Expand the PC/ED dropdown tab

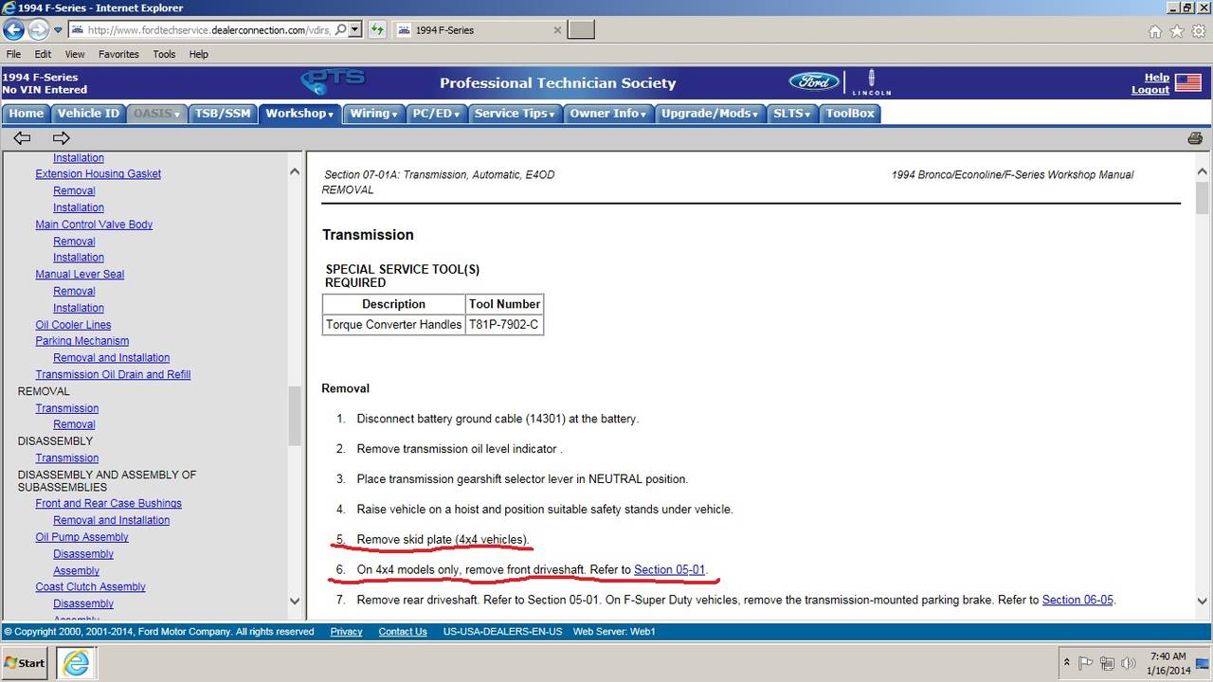pos(436,114)
